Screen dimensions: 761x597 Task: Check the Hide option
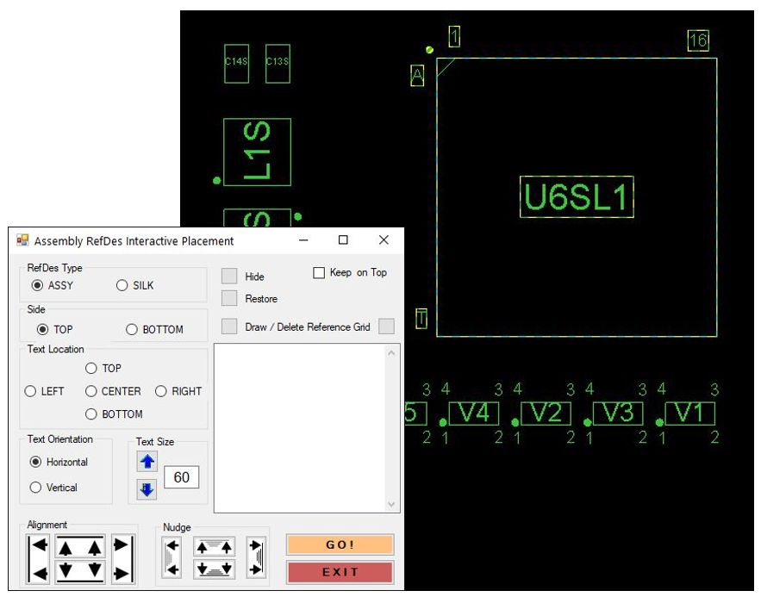(x=228, y=277)
